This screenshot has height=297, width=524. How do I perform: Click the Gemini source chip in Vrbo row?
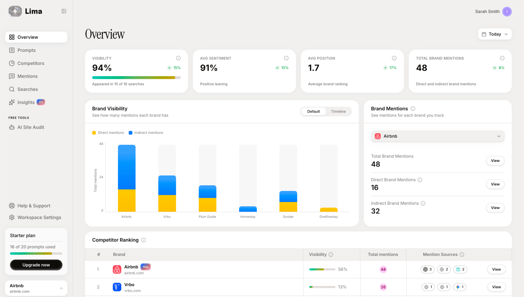click(460, 287)
